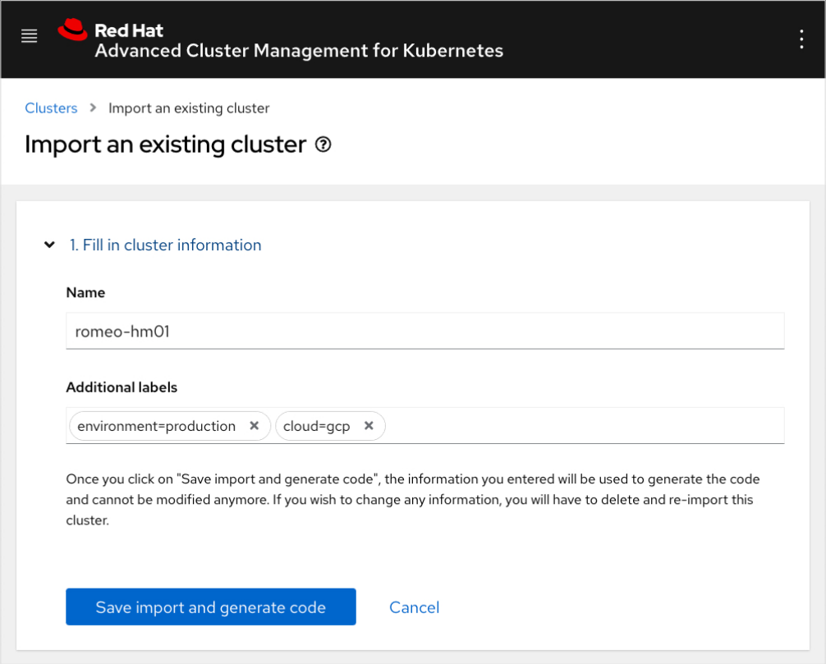This screenshot has height=664, width=826.
Task: Select the cloud=gcp label chip
Action: 318,425
